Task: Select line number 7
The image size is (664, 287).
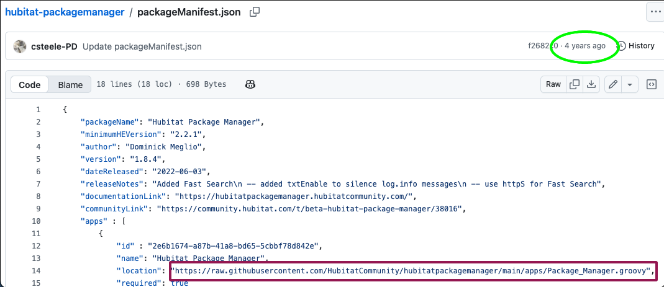Action: (38, 184)
